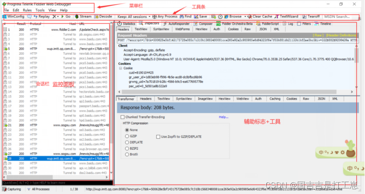Open the AutoResponder tab

[177, 24]
